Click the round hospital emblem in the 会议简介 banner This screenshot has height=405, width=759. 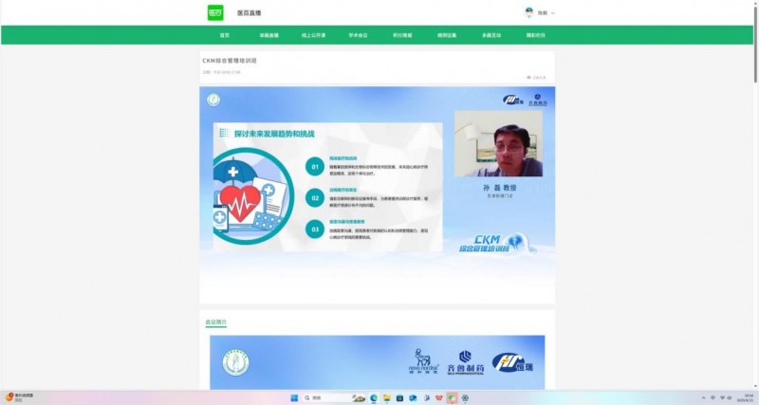pos(233,362)
